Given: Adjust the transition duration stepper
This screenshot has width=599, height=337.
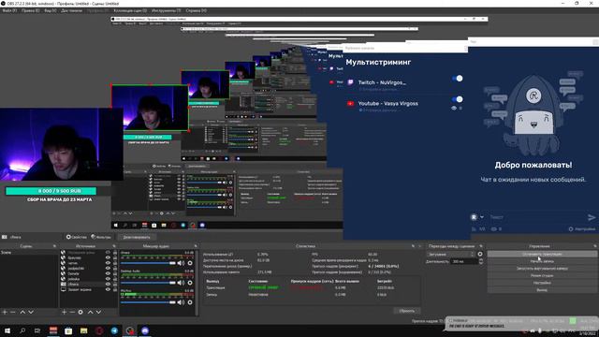Looking at the screenshot, I should 481,261.
